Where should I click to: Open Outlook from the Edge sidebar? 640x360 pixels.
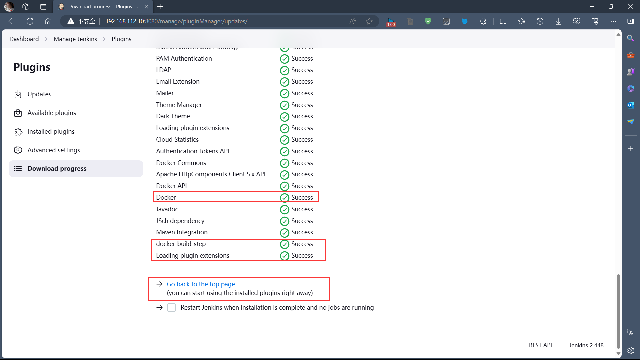point(631,105)
